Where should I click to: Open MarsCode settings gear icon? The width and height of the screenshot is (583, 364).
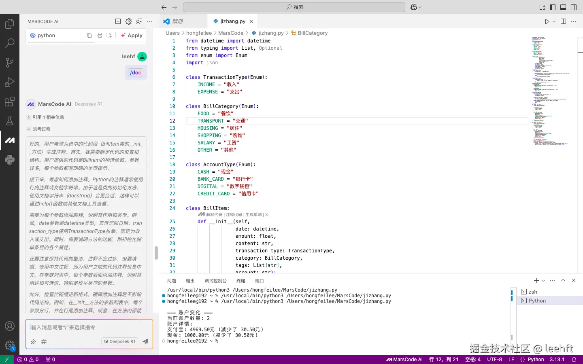pos(128,21)
